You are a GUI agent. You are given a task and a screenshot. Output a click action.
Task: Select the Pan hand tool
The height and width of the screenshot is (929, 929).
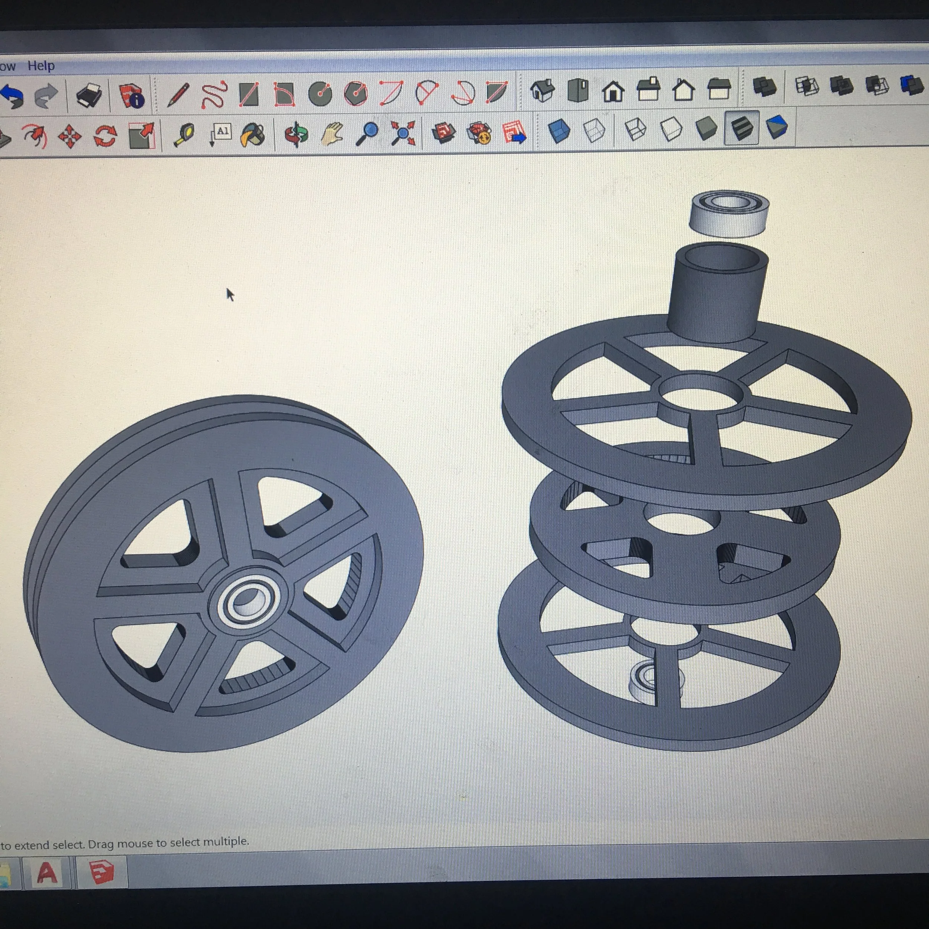[x=332, y=133]
